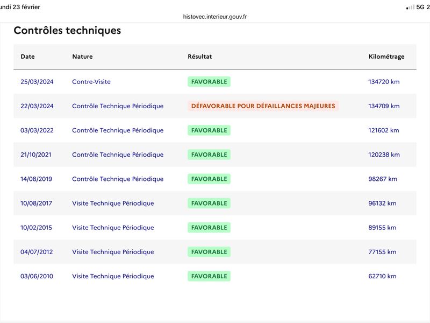The image size is (430, 323).
Task: Click the 89155 km mileage value
Action: [x=382, y=228]
